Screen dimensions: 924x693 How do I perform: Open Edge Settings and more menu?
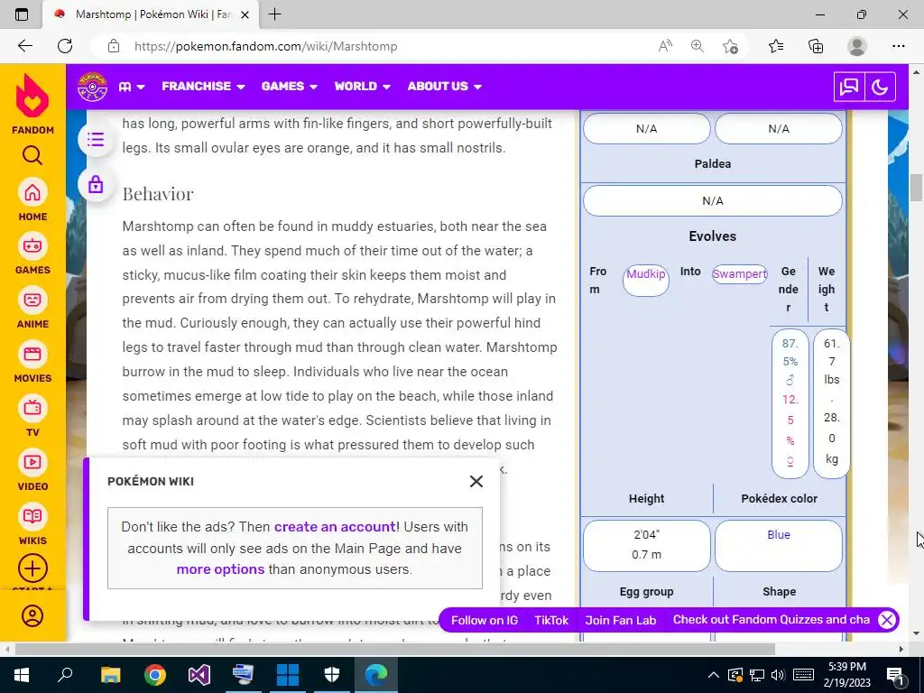pos(898,46)
